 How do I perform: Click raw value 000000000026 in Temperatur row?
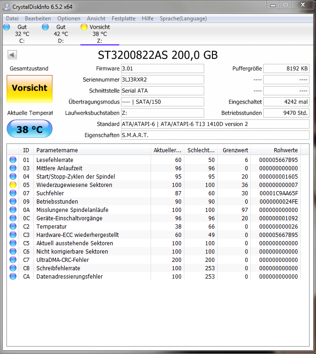click(279, 226)
